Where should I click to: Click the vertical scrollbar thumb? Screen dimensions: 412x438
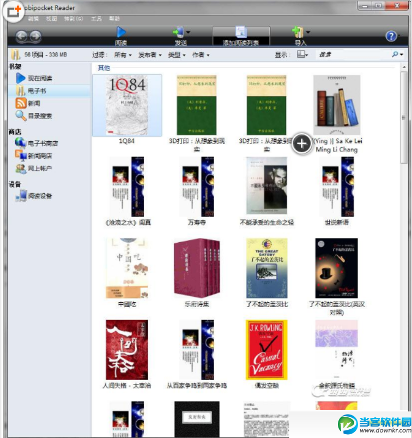pyautogui.click(x=404, y=117)
